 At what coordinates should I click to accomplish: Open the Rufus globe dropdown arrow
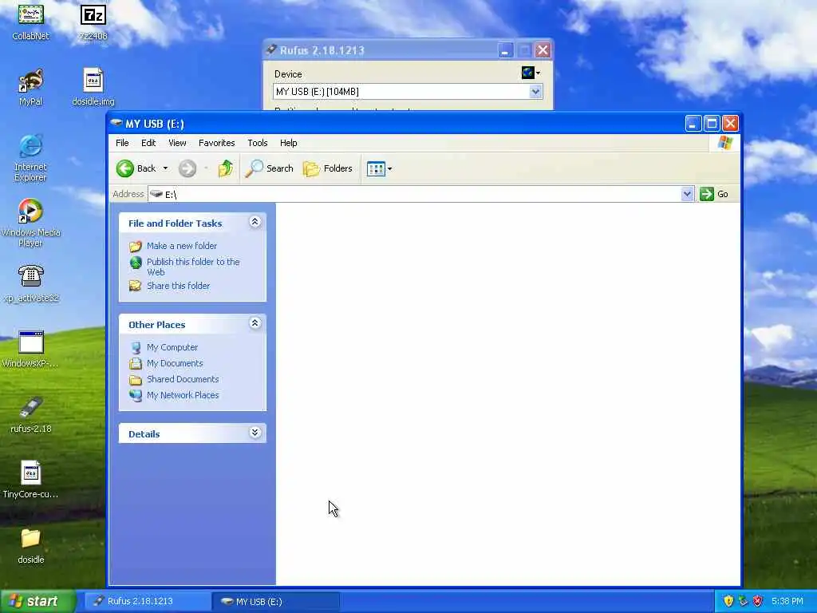click(x=538, y=73)
